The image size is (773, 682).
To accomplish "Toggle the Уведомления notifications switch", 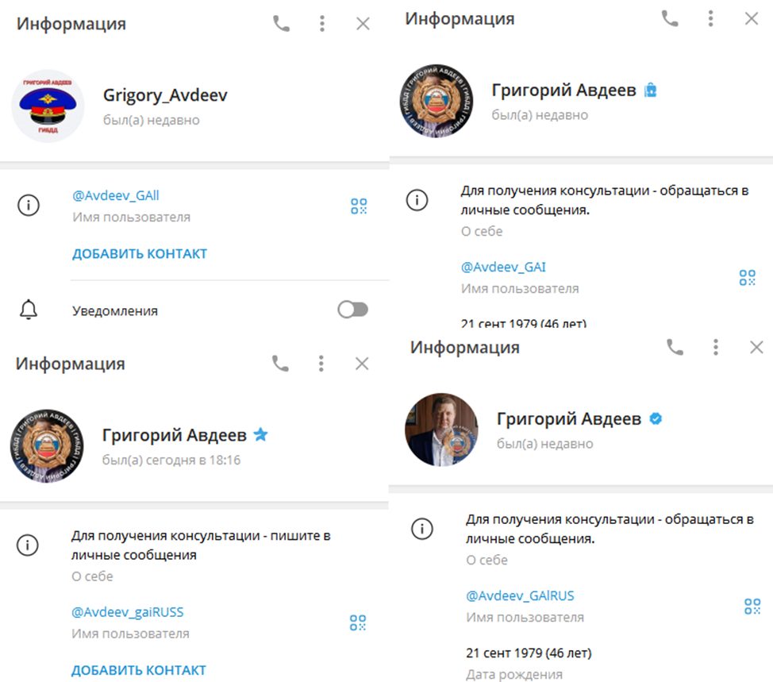I will click(352, 310).
